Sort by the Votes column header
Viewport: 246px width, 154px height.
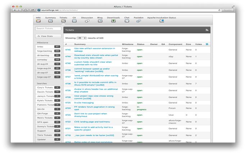pos(199,44)
